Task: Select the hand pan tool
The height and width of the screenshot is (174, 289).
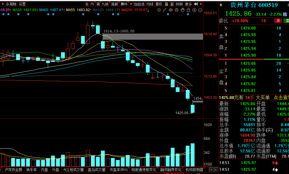Action: (x=182, y=10)
